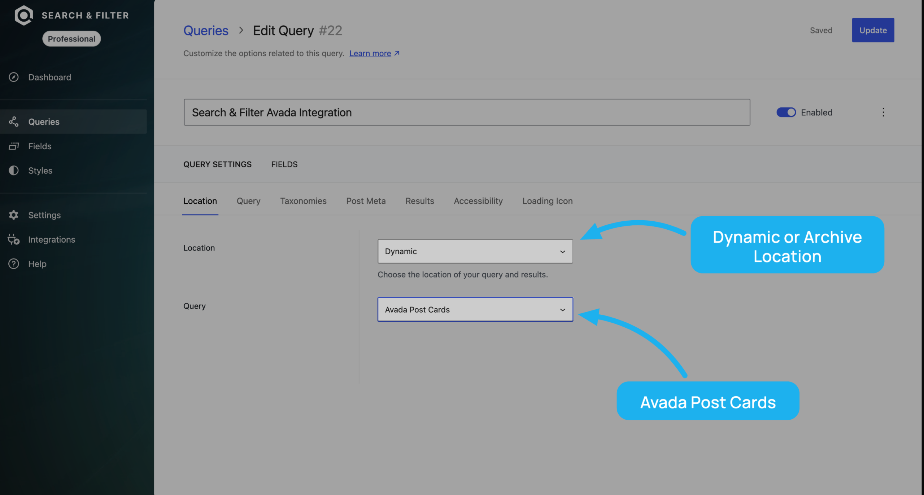Viewport: 924px width, 495px height.
Task: Click the Search & Filter logo icon
Action: click(x=24, y=15)
